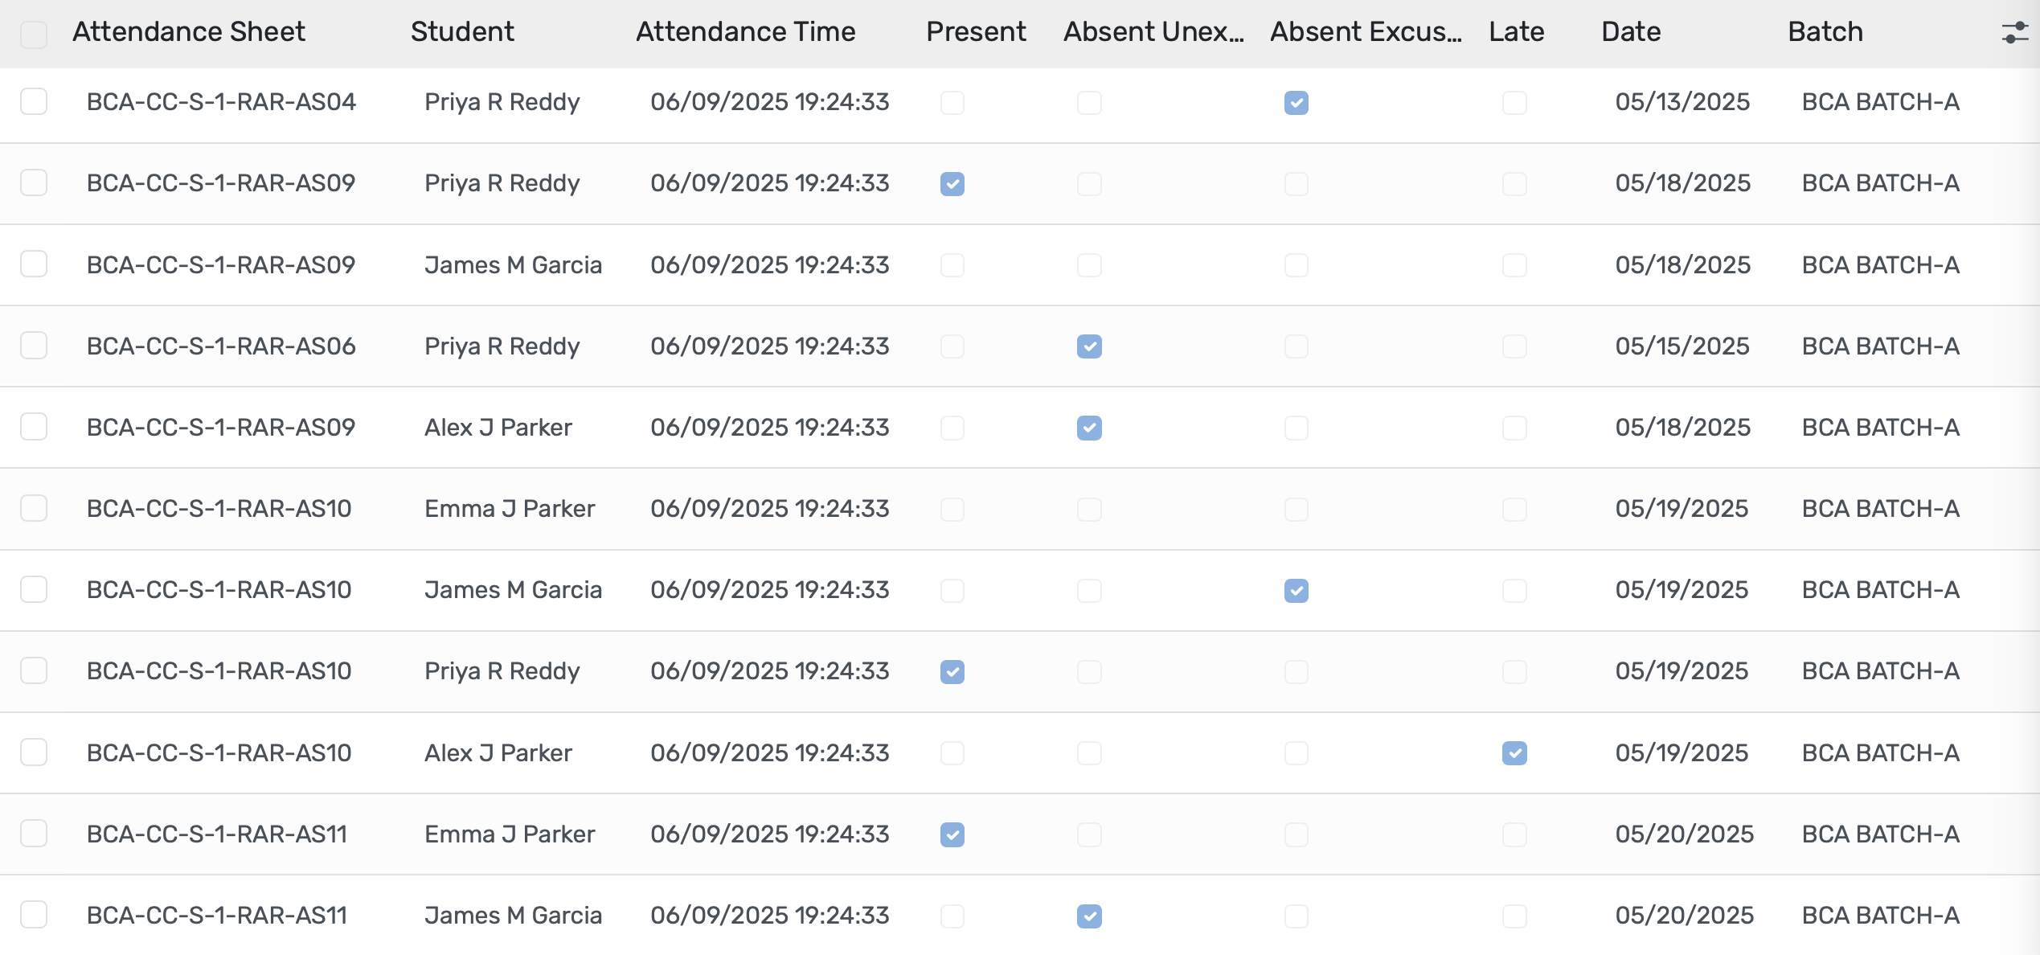2040x955 pixels.
Task: Uncheck Present for Priya R Reddy in AS09
Action: click(x=952, y=183)
